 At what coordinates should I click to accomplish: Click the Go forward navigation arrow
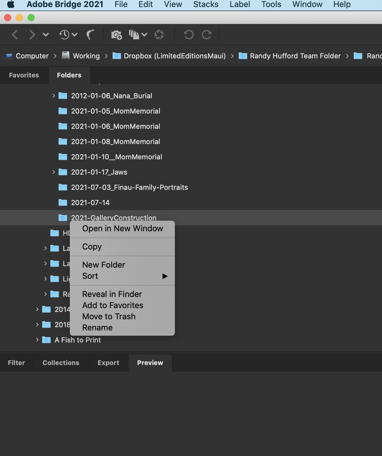pyautogui.click(x=32, y=35)
